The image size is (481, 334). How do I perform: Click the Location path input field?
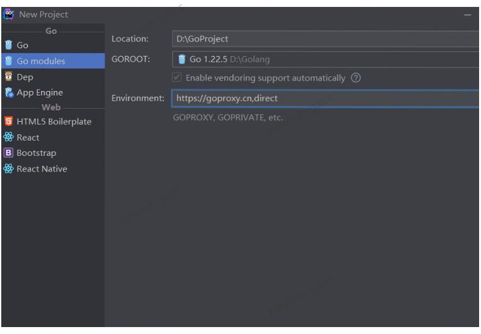(x=325, y=39)
